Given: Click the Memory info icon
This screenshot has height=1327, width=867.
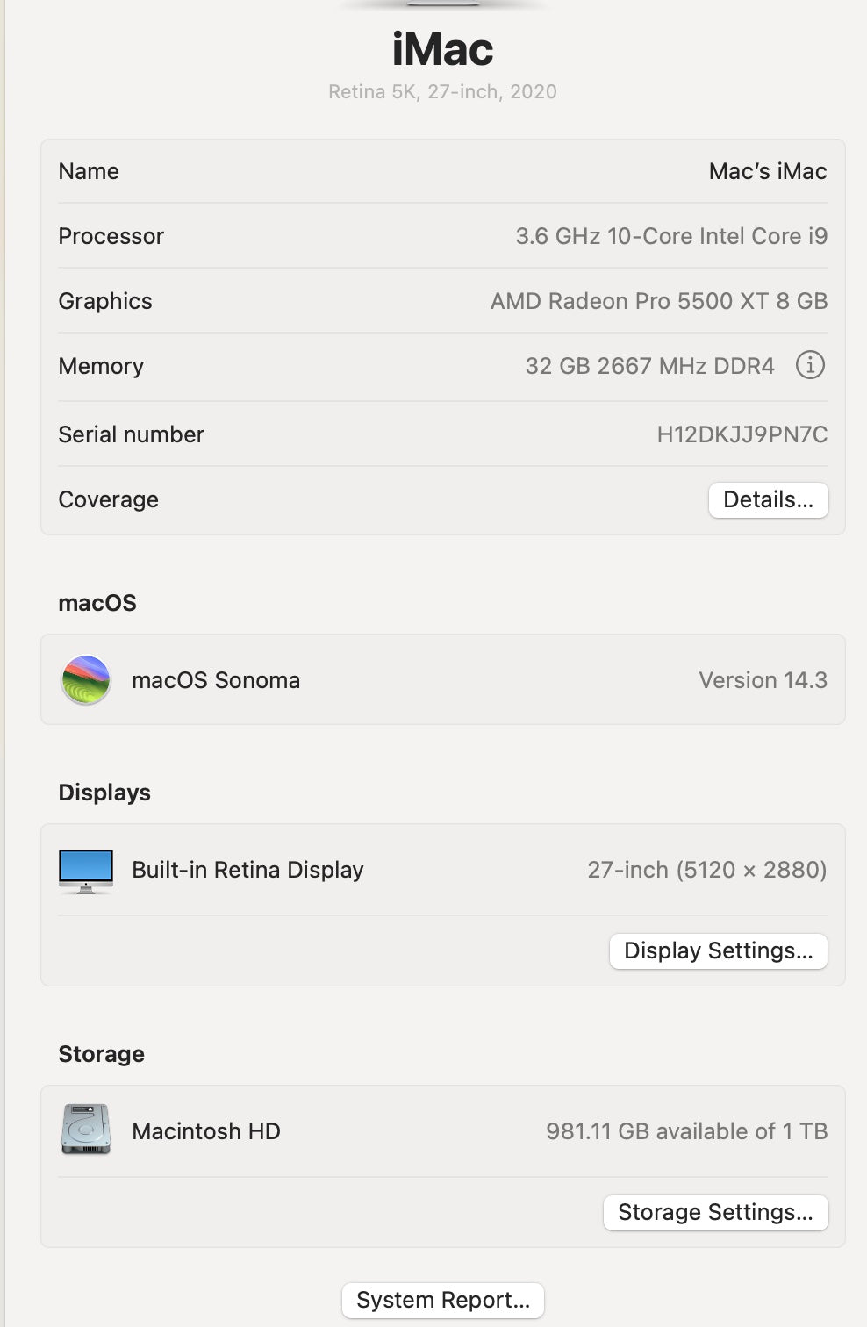Looking at the screenshot, I should (x=810, y=365).
